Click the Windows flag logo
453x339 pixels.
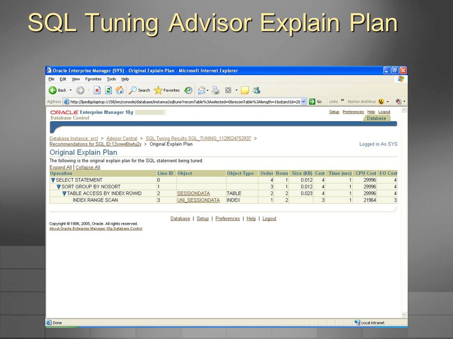tap(401, 79)
